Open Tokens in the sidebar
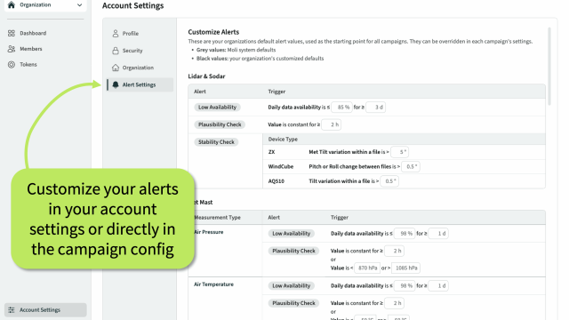Viewport: 569px width, 320px height. 28,64
